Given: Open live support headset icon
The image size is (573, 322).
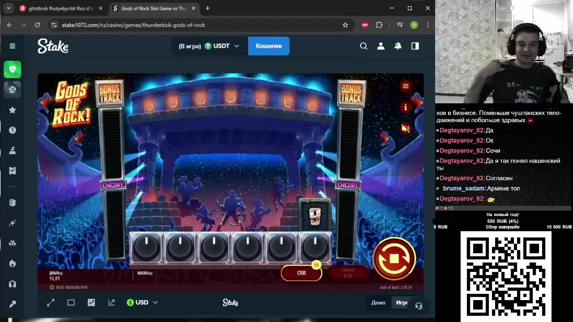Looking at the screenshot, I should (419, 306).
